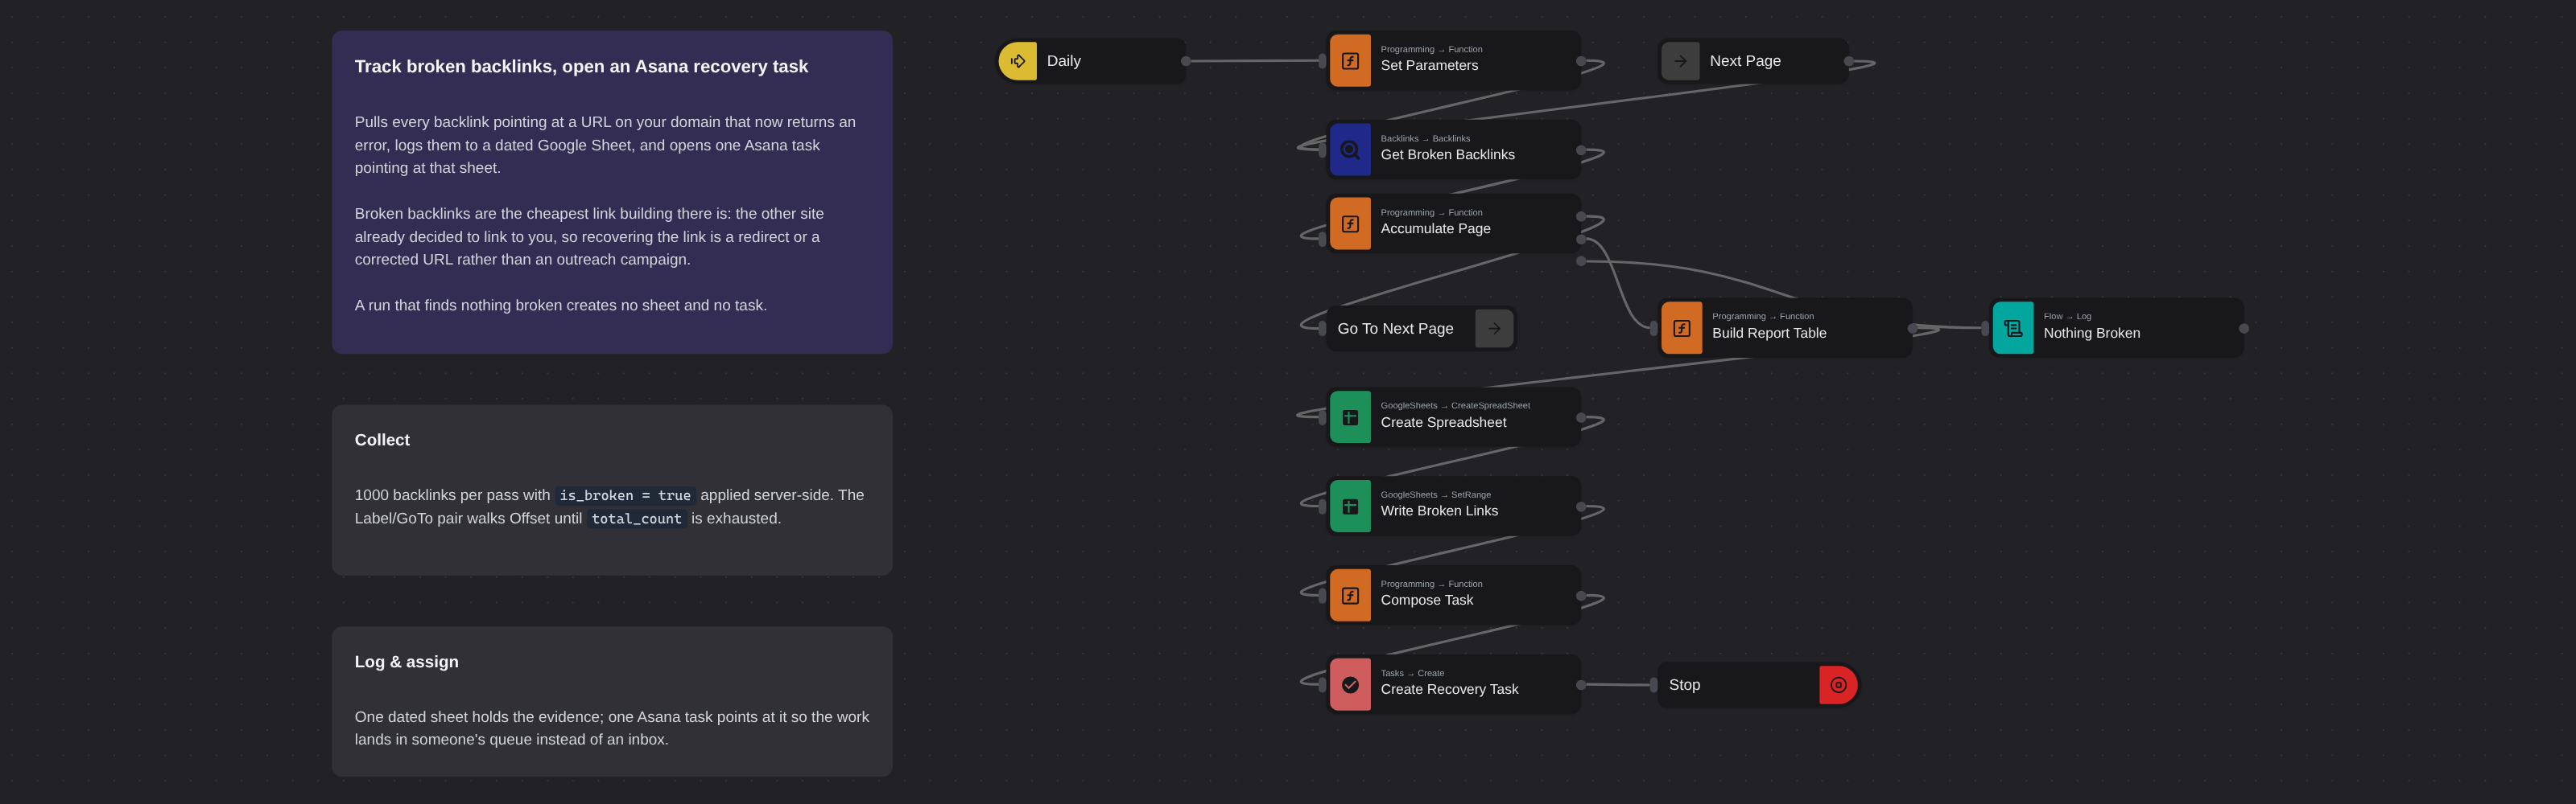2576x804 pixels.
Task: Click the GoogleSheets → CreateSpreadSheet category text
Action: point(1455,405)
